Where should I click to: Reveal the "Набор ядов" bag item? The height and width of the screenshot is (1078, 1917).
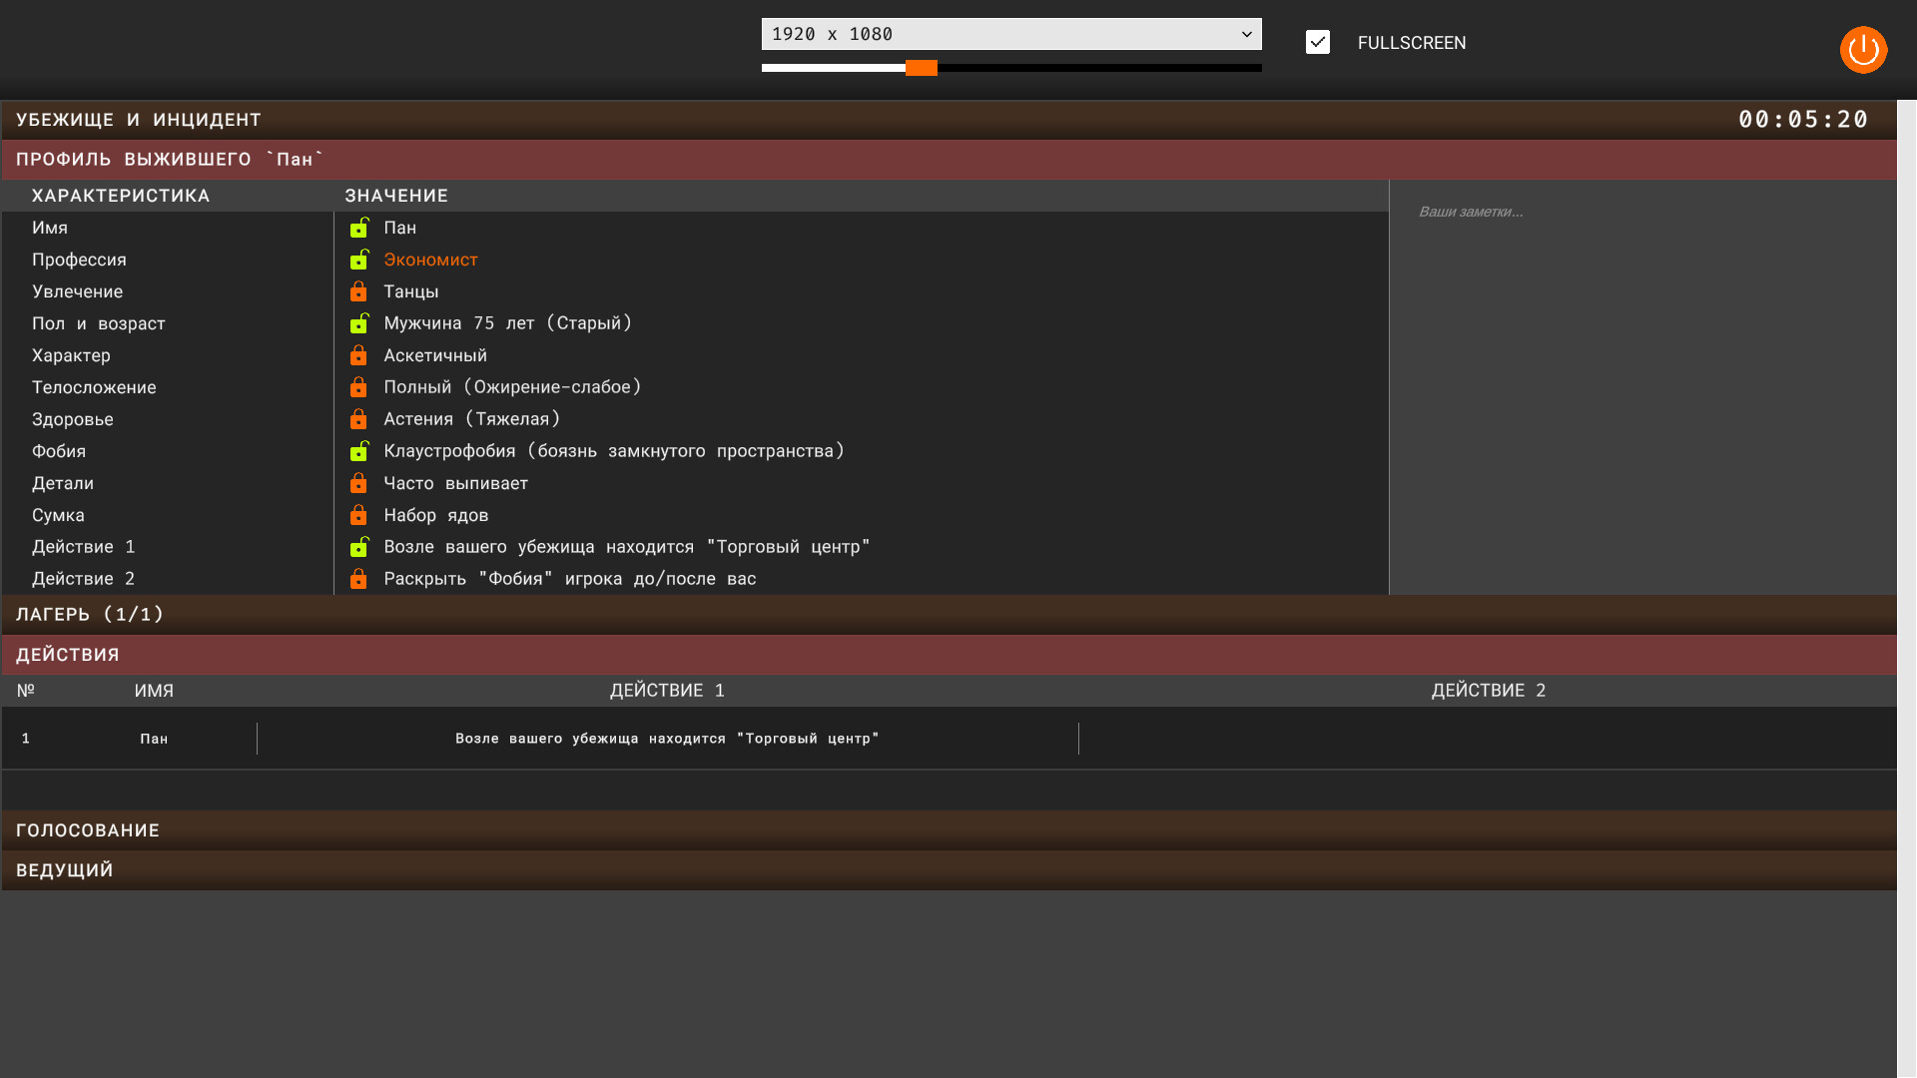pyautogui.click(x=358, y=515)
